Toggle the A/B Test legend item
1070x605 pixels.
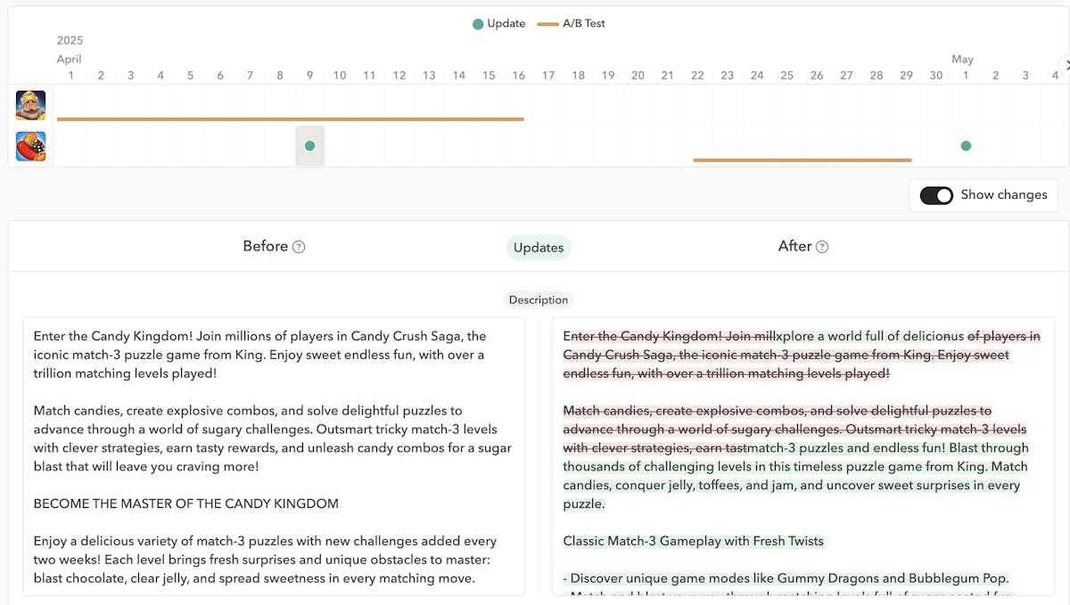(x=572, y=24)
